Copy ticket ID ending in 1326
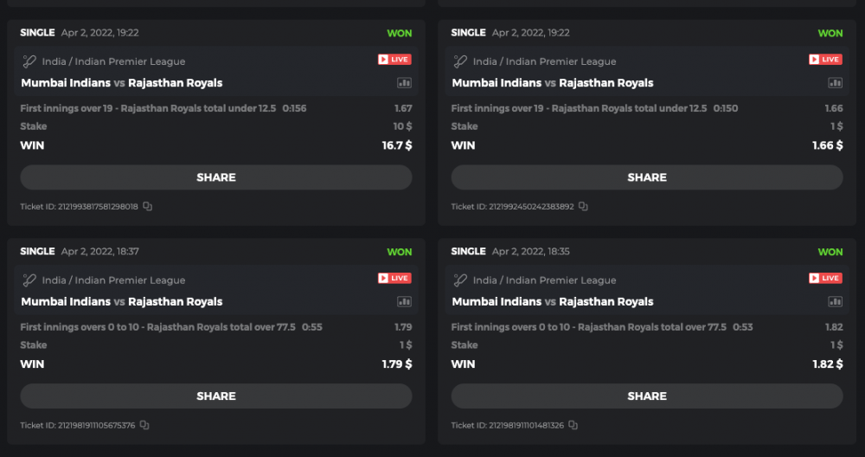Screen dimensions: 865x457 pyautogui.click(x=573, y=426)
